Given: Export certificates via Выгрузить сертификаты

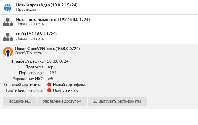Looking at the screenshot, I should tap(117, 101).
